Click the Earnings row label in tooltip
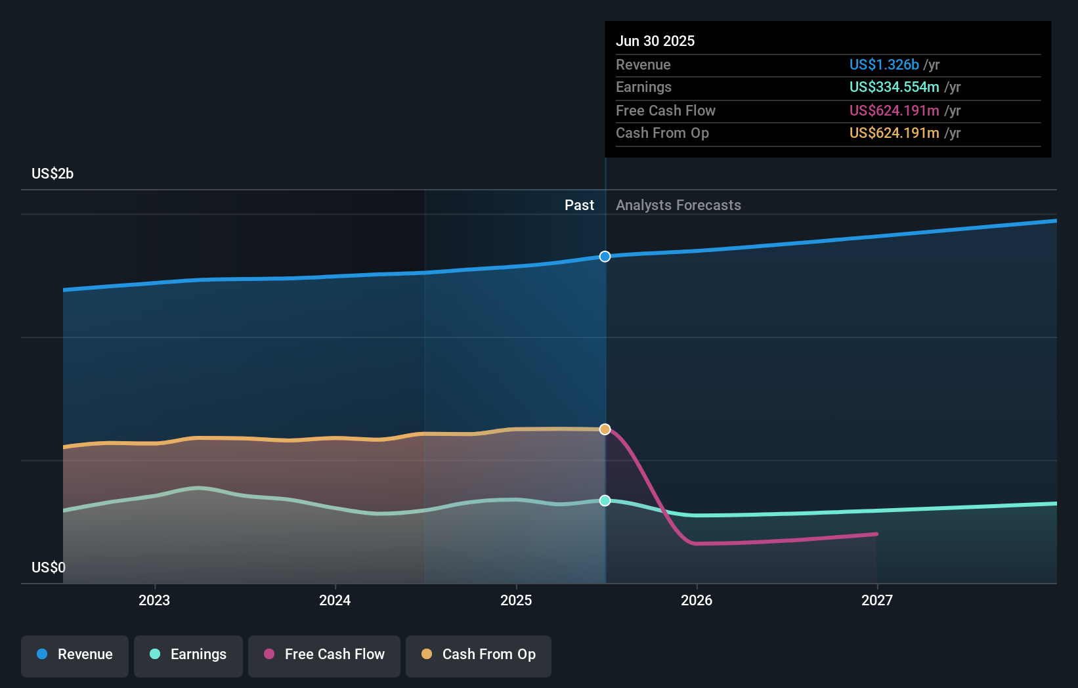1078x688 pixels. click(643, 87)
